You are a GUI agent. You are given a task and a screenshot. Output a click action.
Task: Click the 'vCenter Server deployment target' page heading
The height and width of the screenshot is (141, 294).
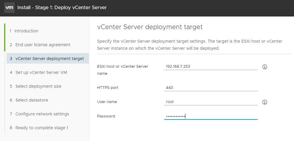tap(150, 27)
